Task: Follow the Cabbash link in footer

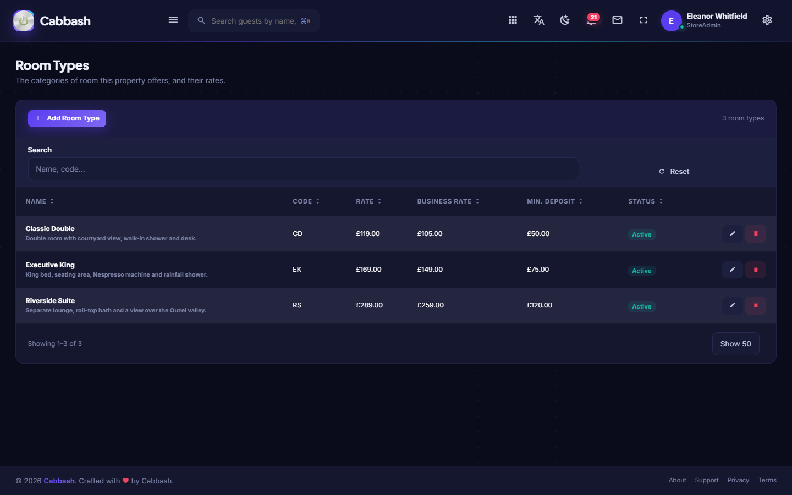Action: (x=59, y=481)
